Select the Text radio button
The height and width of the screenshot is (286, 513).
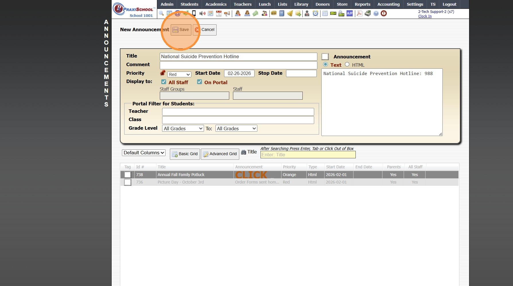coord(325,64)
